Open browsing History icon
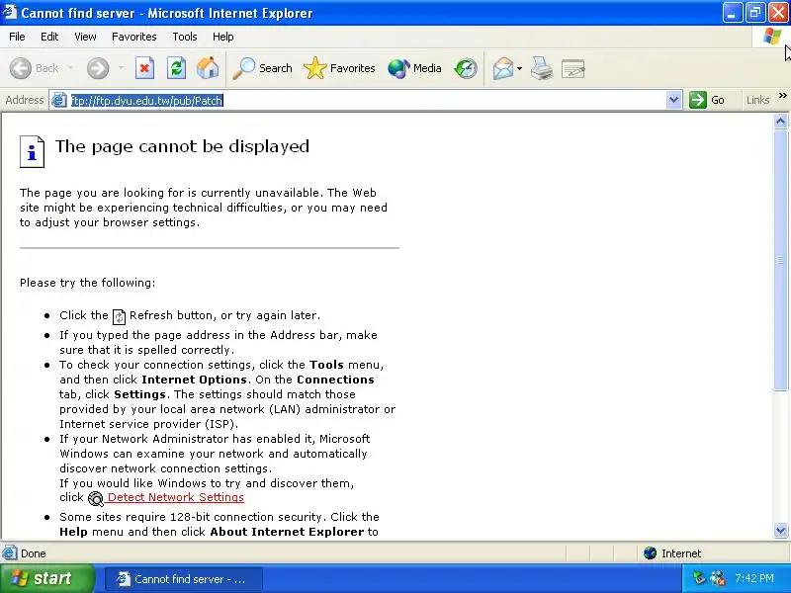The width and height of the screenshot is (791, 593). pyautogui.click(x=465, y=68)
